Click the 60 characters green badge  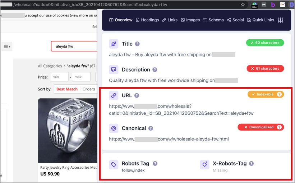(x=265, y=43)
